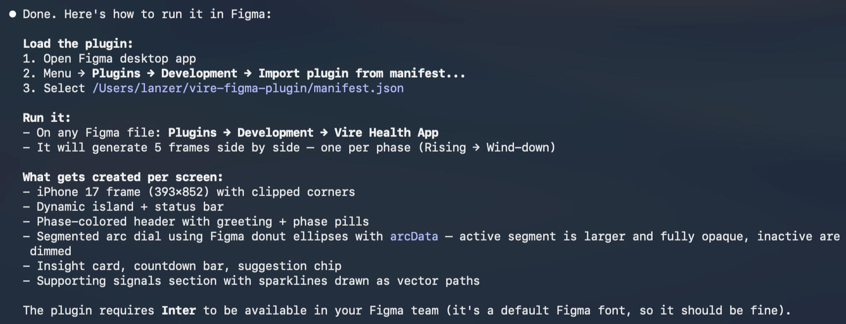Screen dimensions: 846x324
Task: Click the bold "Vire Health App" text
Action: pos(386,133)
